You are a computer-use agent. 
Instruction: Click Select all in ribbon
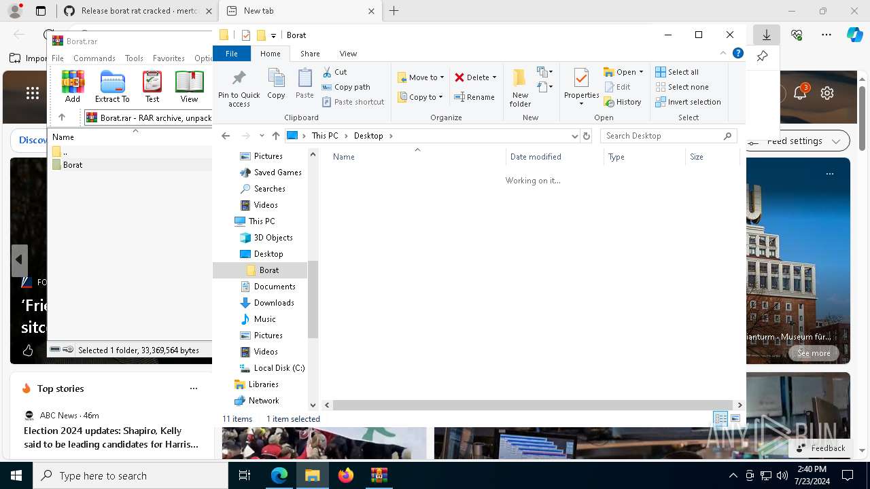(677, 72)
